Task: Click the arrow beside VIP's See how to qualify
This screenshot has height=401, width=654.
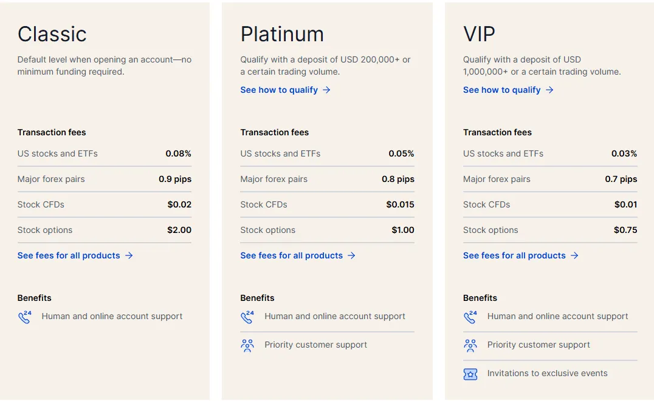Action: [x=549, y=90]
